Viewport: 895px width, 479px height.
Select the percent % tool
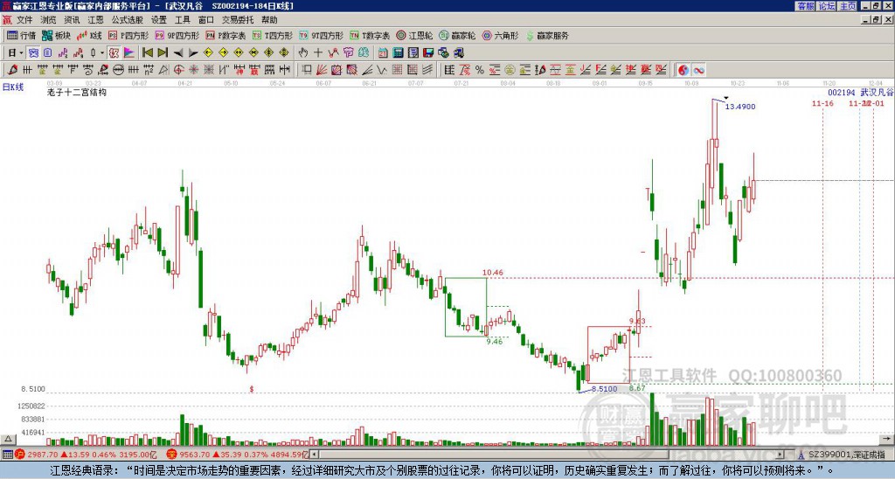[x=480, y=70]
